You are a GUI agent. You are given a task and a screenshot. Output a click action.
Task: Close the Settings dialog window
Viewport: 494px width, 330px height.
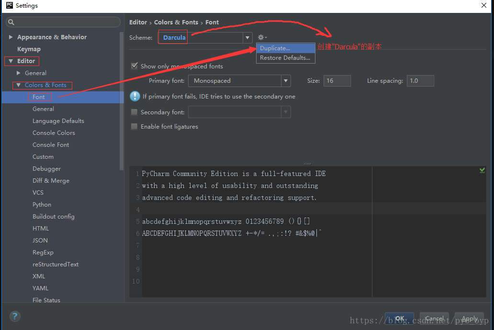484,5
